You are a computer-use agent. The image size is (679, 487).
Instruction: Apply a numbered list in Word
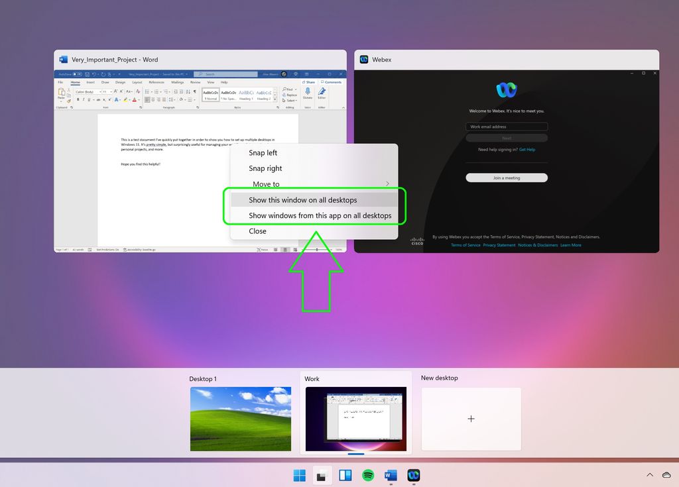156,92
